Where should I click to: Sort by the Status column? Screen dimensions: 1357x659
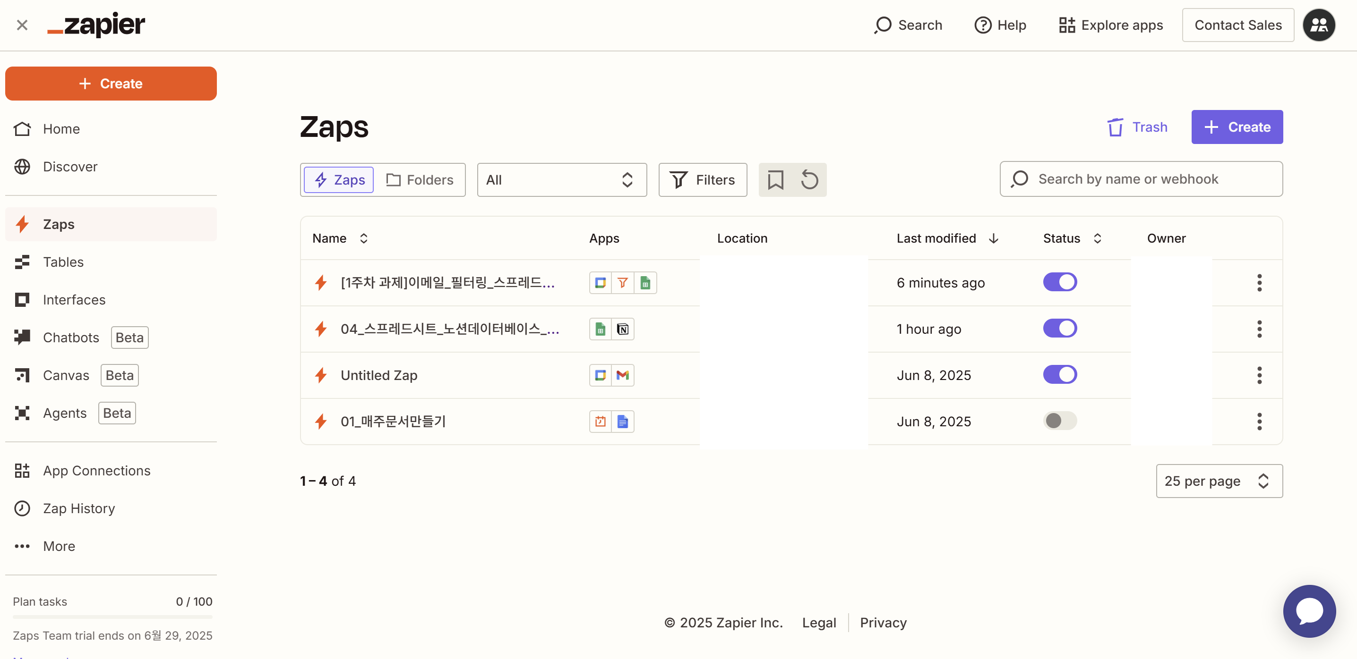[1072, 238]
